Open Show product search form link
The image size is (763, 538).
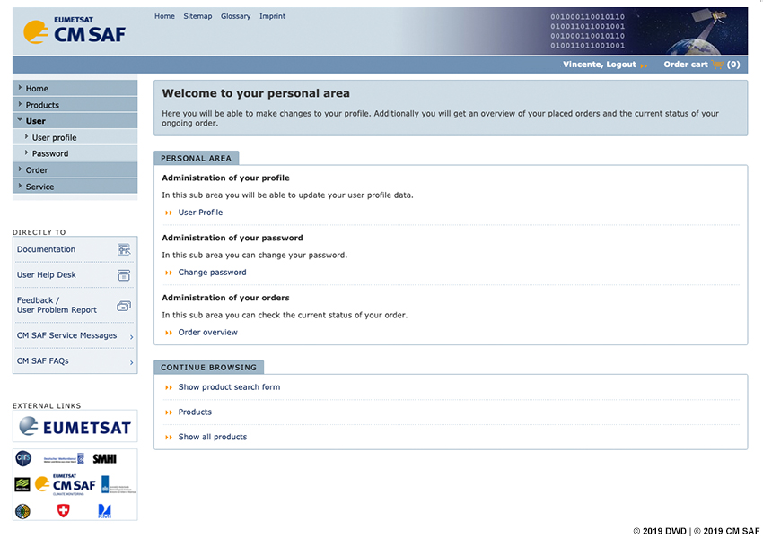pos(229,386)
